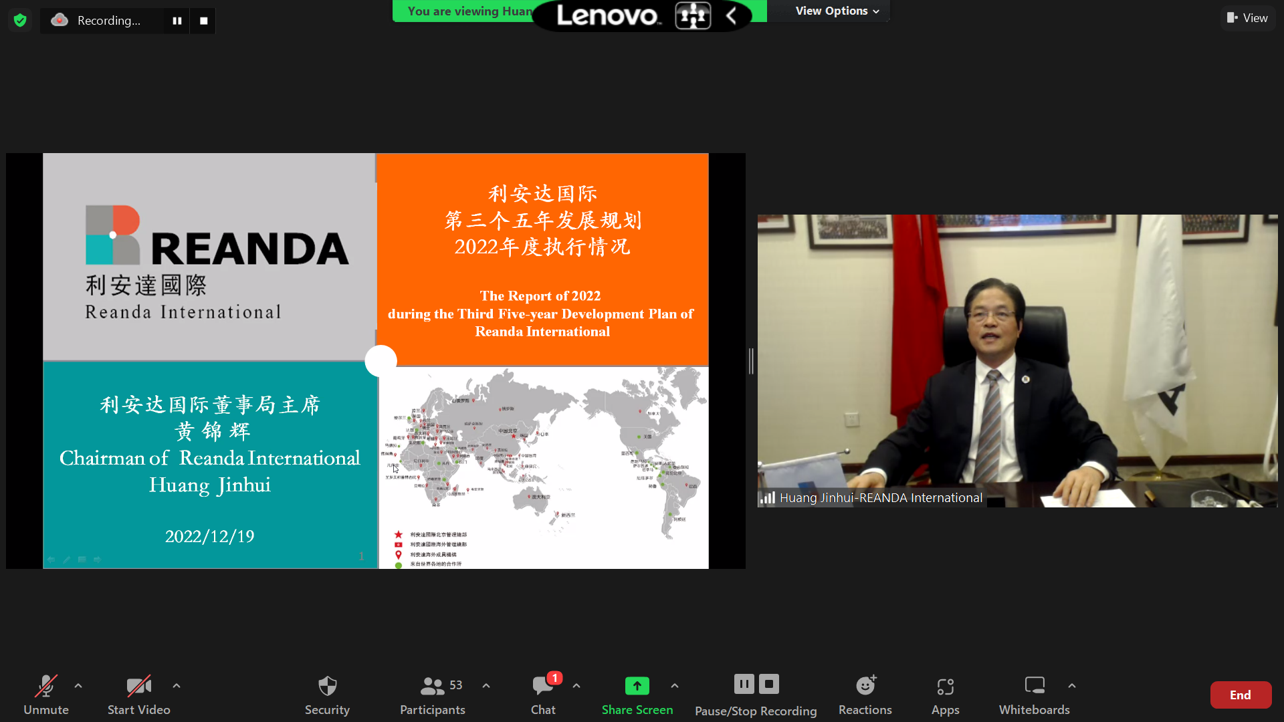
Task: Select Huang Jinhui's video tile
Action: [x=1017, y=361]
